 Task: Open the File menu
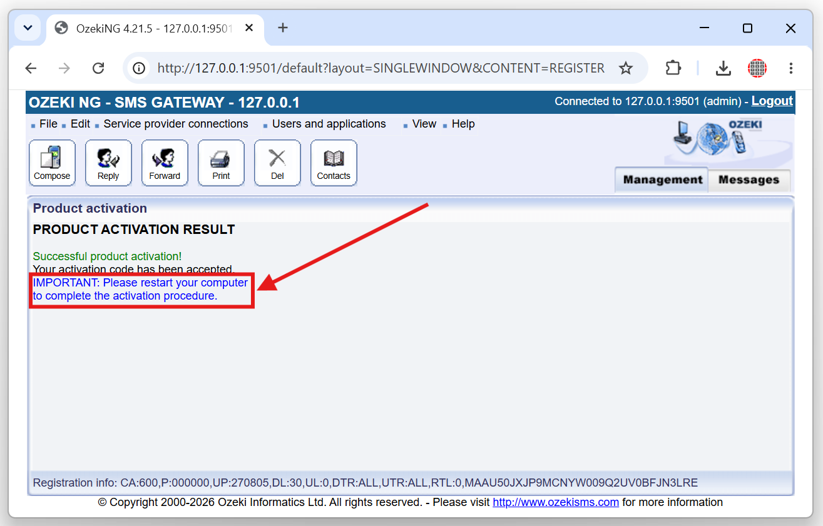tap(48, 124)
